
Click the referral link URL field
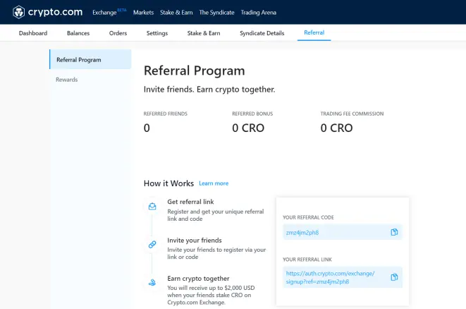click(343, 277)
